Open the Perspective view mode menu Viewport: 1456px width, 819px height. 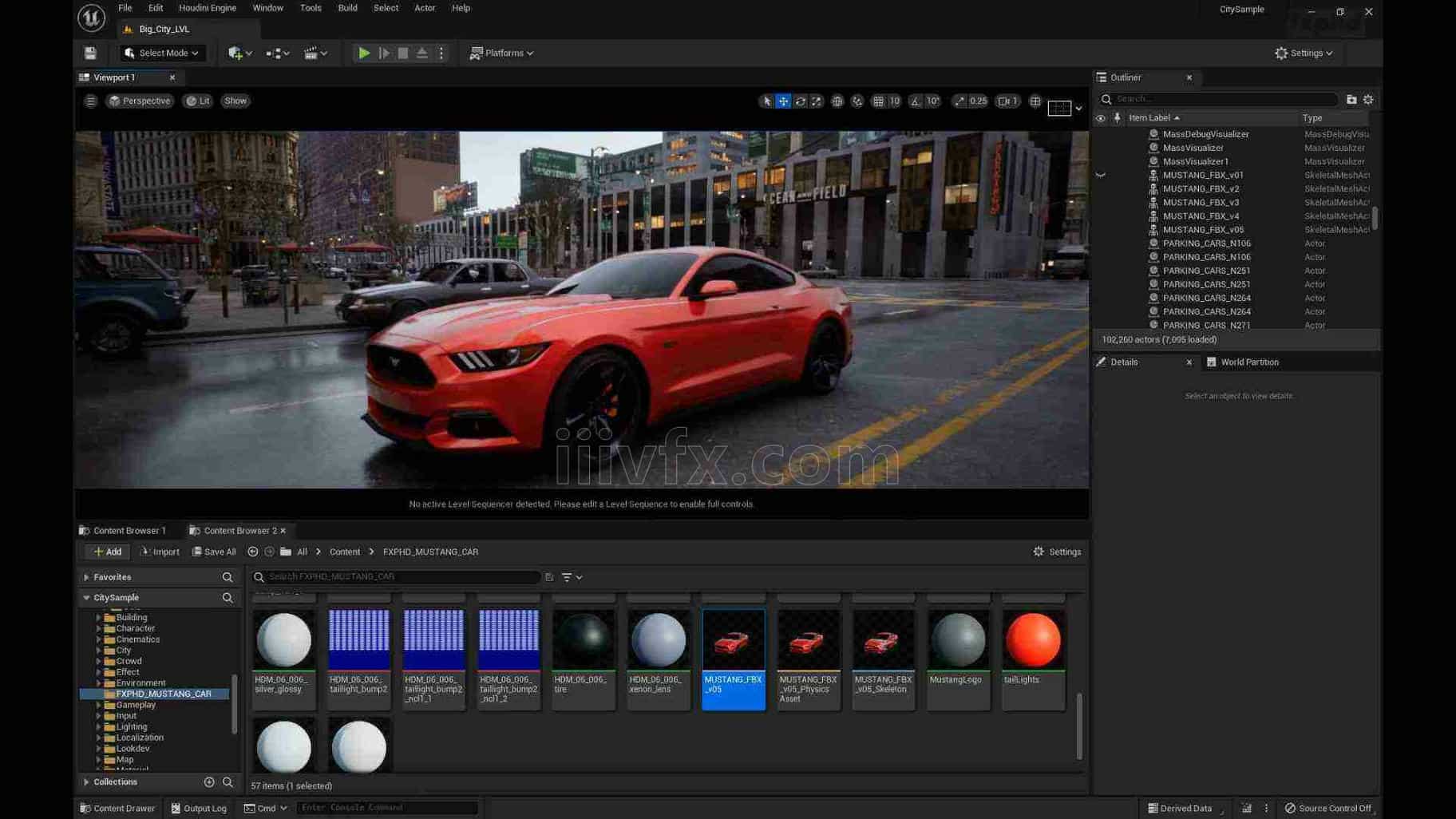(x=140, y=101)
